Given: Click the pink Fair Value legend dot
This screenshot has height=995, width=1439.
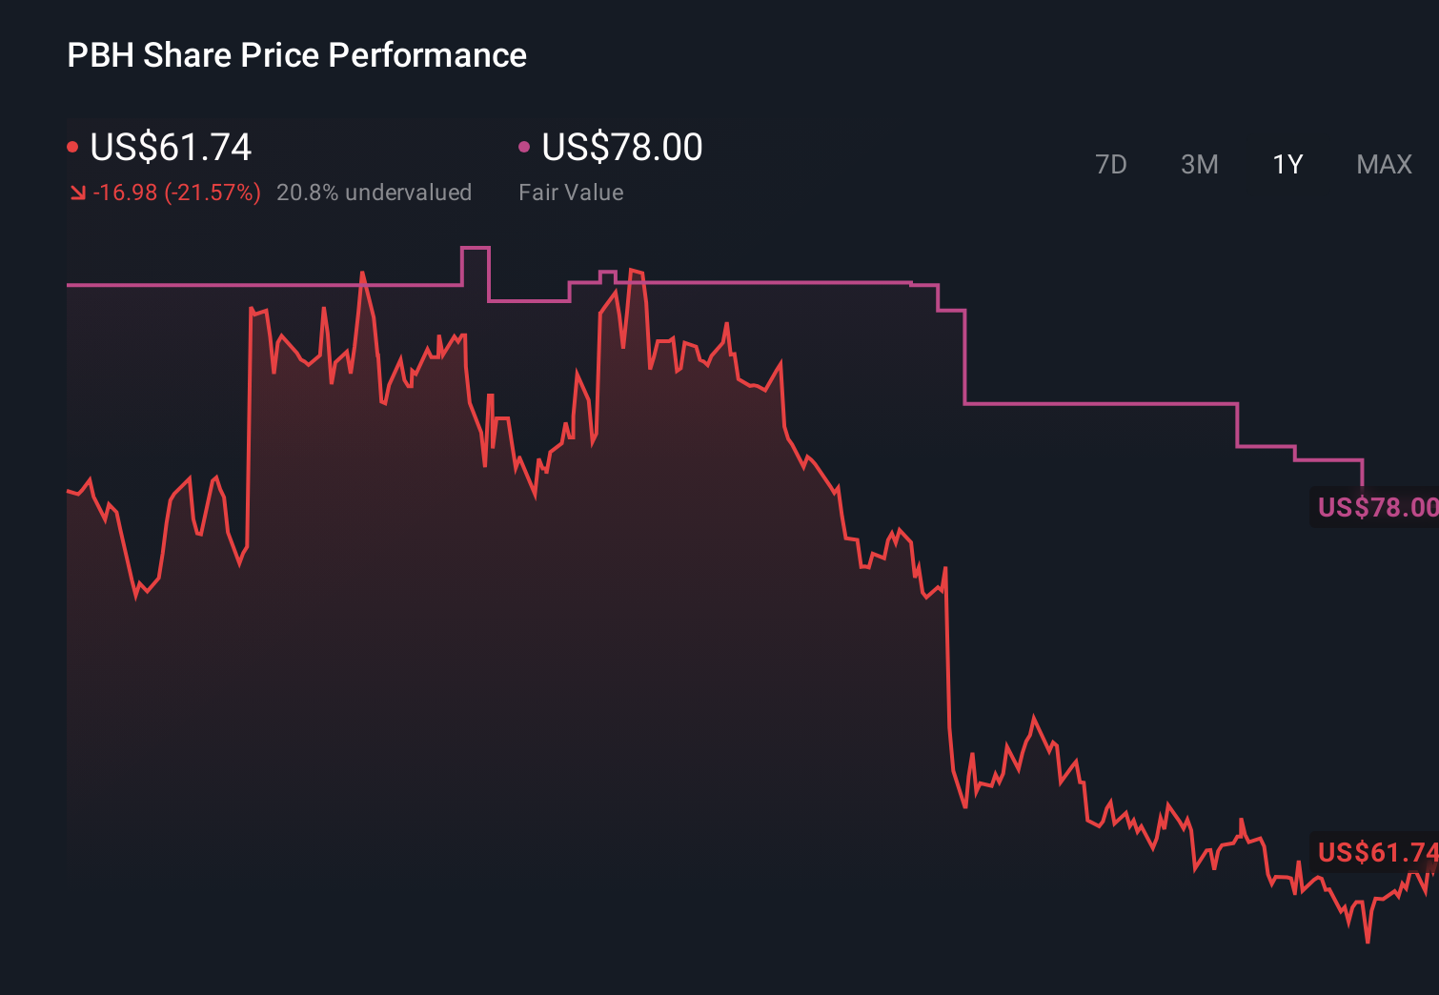Looking at the screenshot, I should [522, 145].
